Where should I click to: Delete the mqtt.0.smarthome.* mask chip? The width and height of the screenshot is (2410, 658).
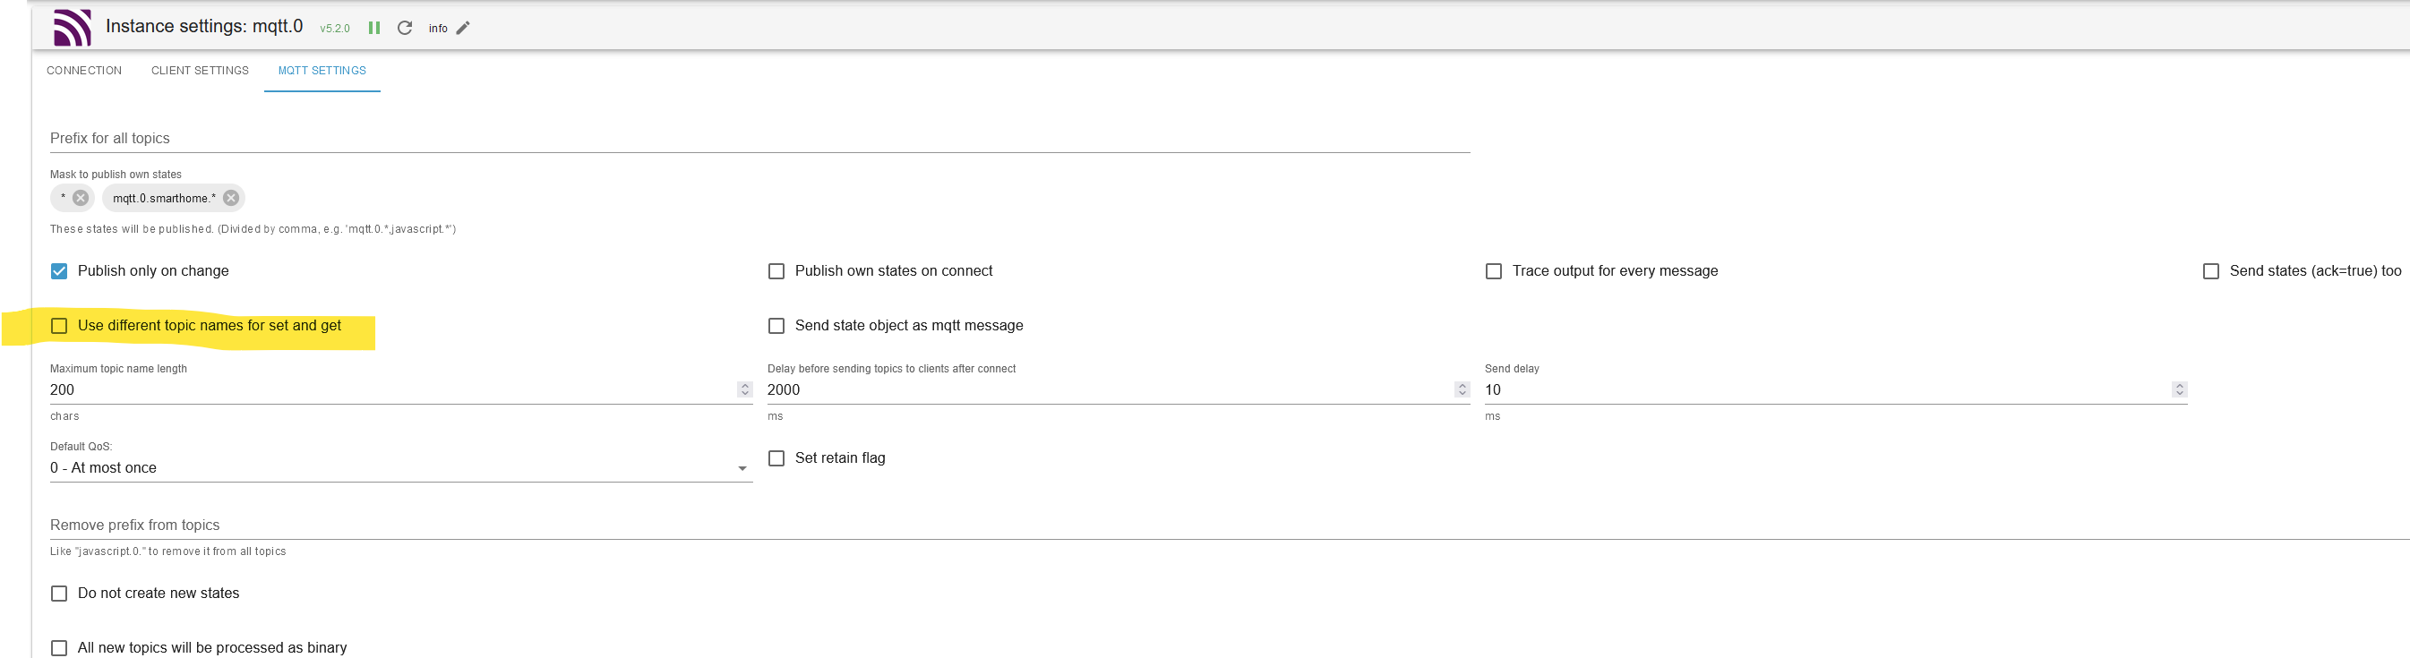(x=231, y=198)
